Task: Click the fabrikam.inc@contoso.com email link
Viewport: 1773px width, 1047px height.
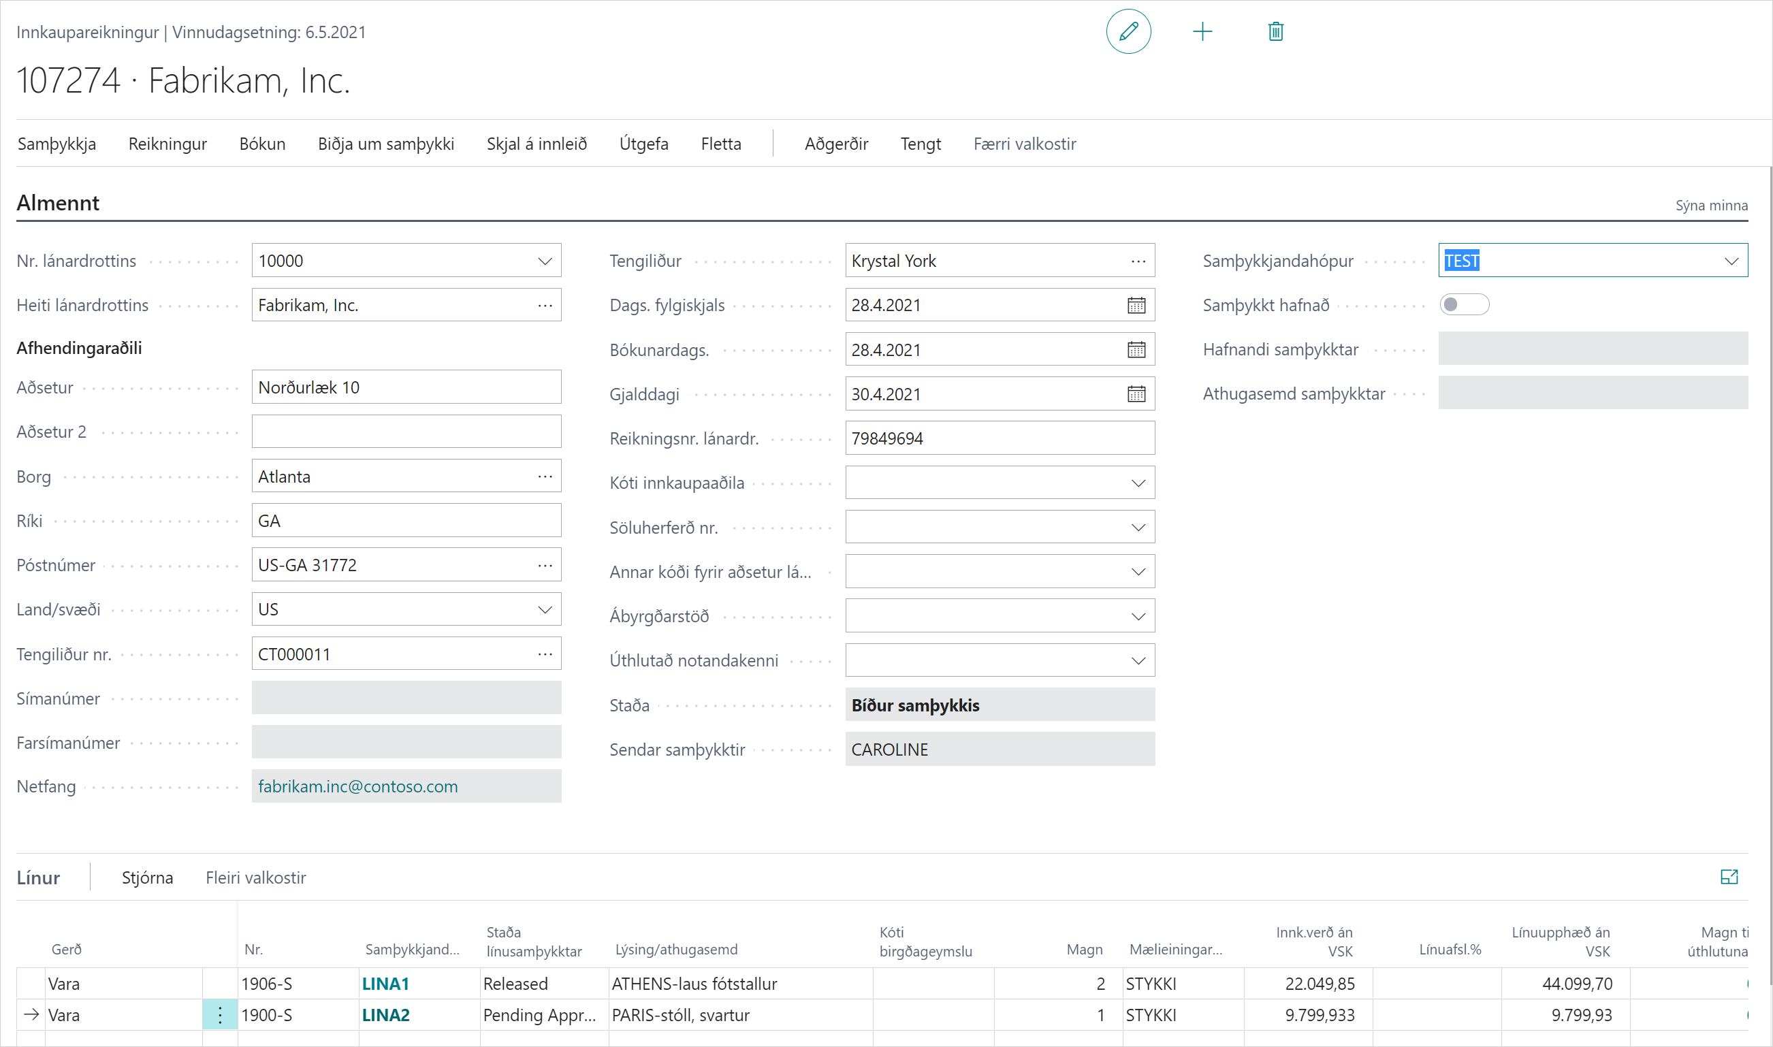Action: click(357, 787)
